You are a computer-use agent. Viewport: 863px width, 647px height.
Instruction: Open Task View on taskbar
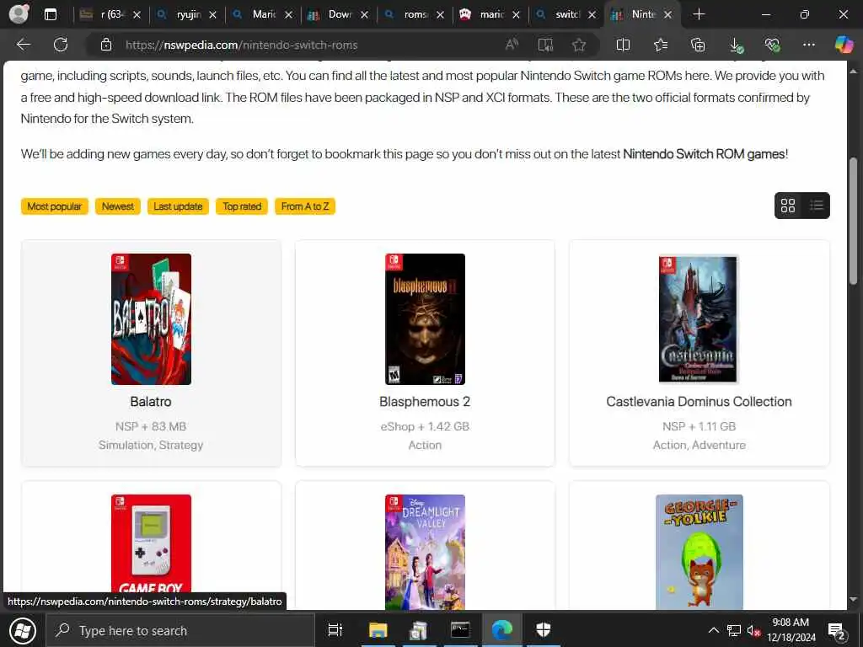[x=335, y=630]
